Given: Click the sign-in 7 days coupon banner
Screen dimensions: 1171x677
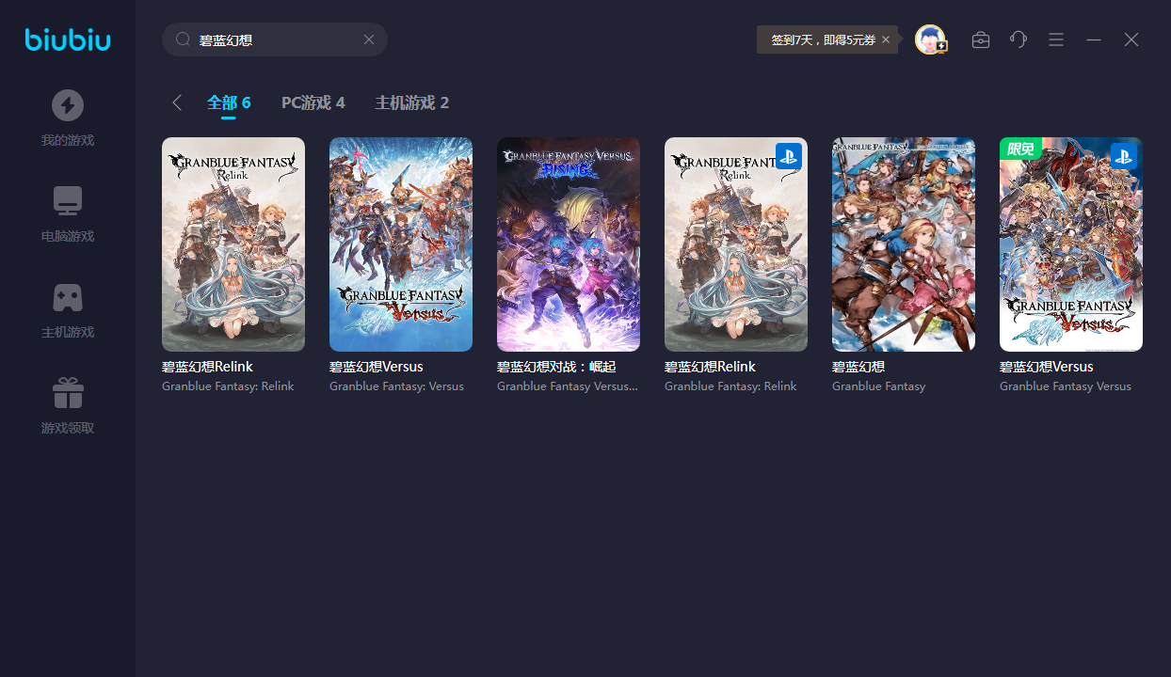Looking at the screenshot, I should tap(823, 39).
